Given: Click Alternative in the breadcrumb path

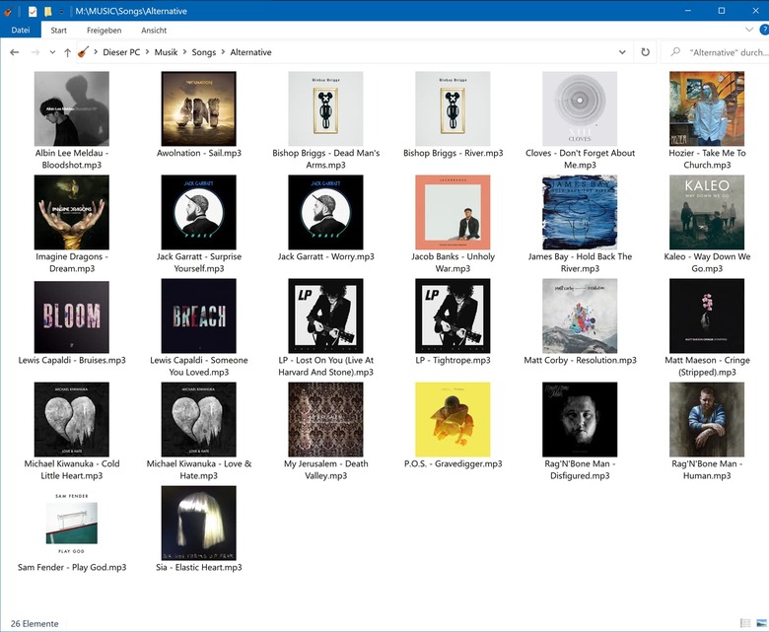Looking at the screenshot, I should click(250, 52).
